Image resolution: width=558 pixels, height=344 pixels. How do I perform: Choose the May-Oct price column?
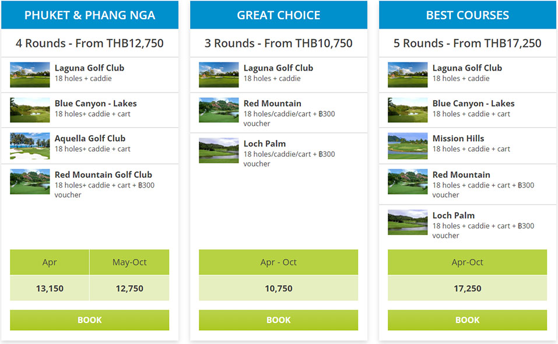(x=129, y=262)
